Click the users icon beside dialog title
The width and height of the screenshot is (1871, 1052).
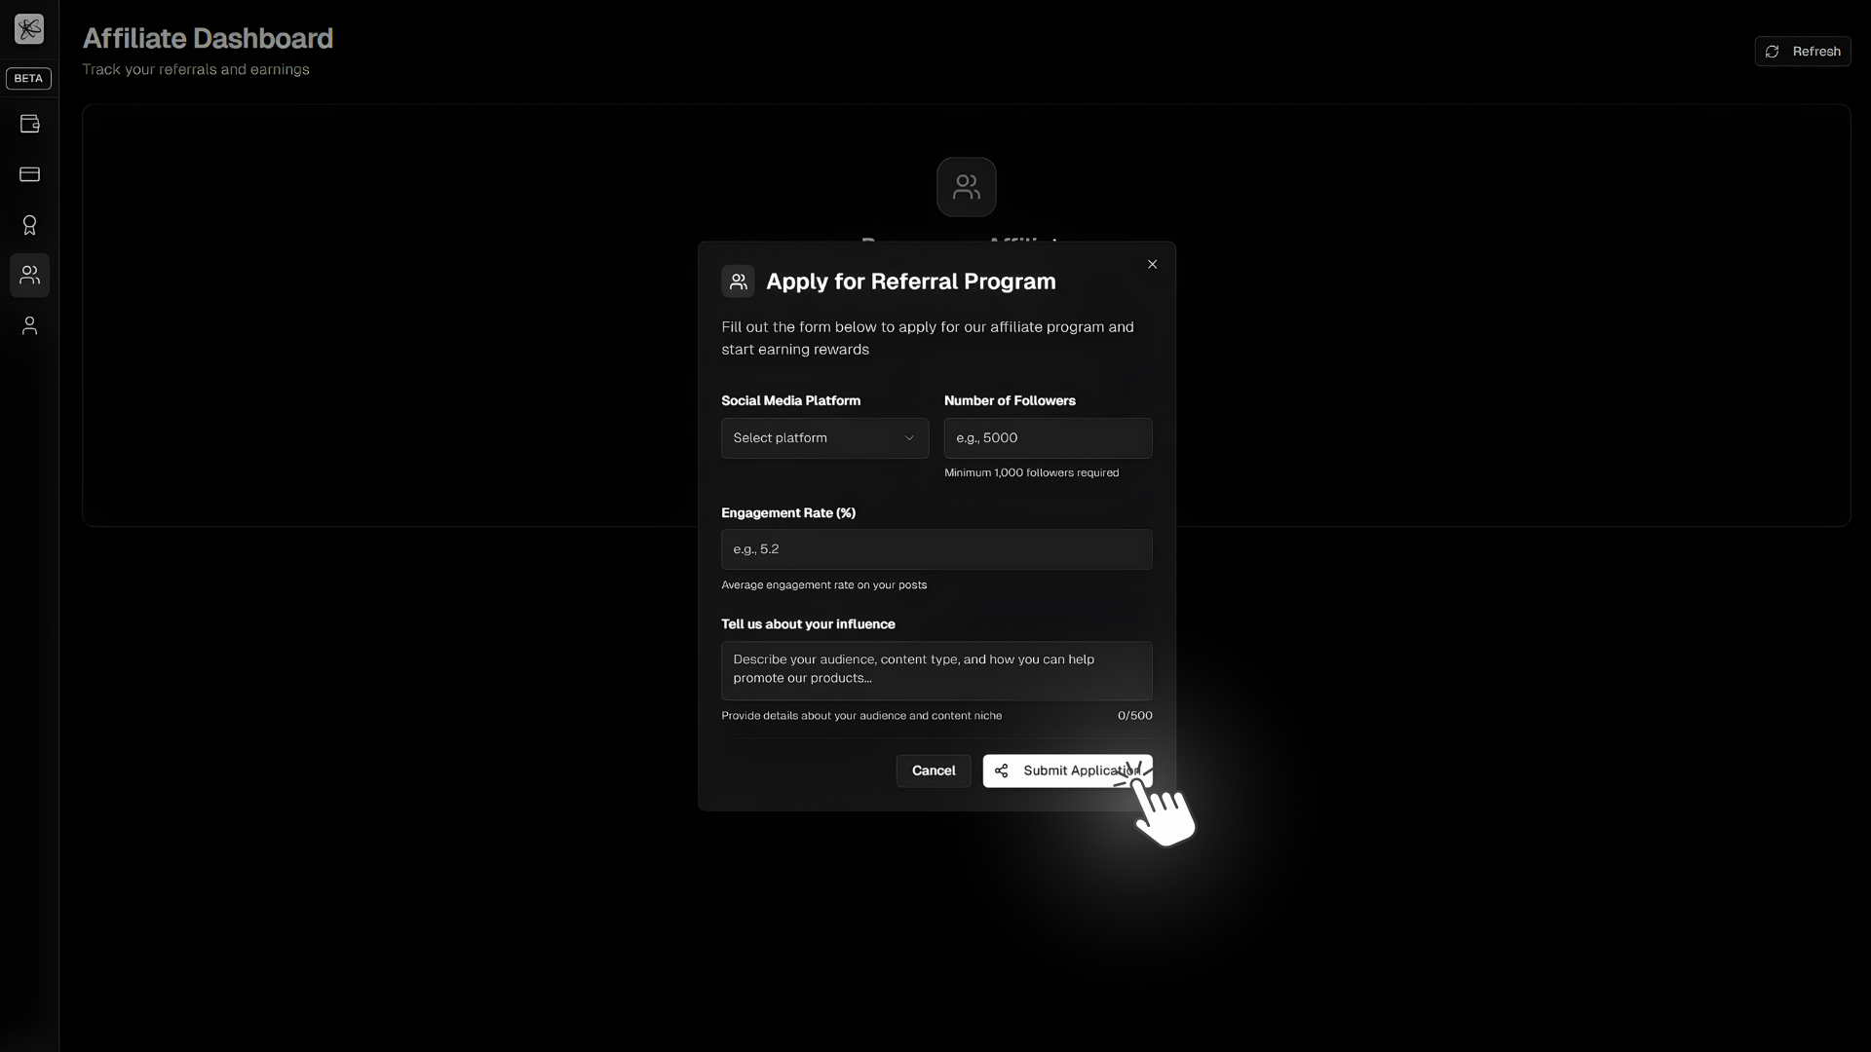738,282
